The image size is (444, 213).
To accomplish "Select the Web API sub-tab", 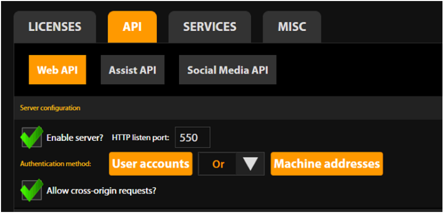I will coord(58,70).
